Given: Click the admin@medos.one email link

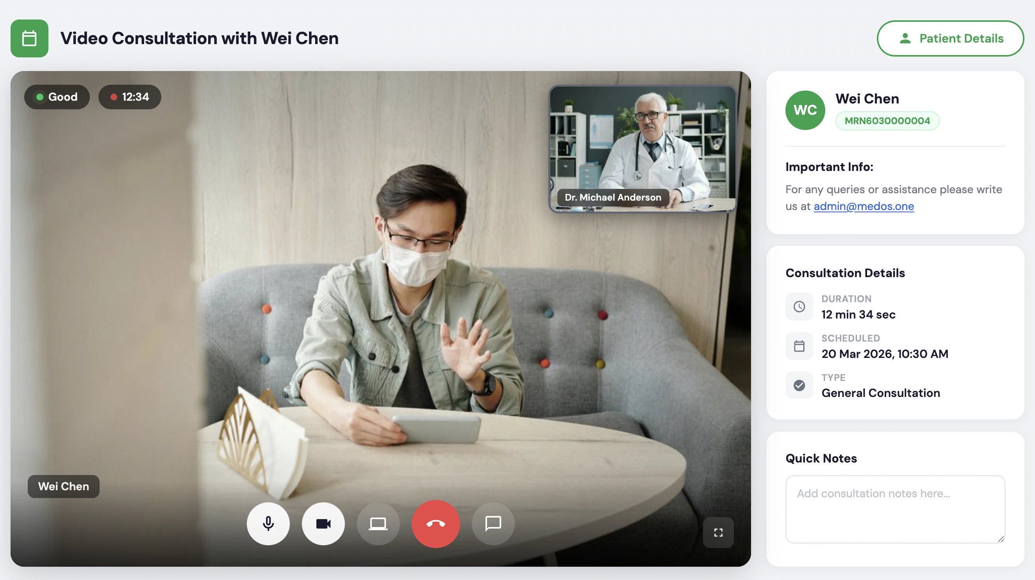Looking at the screenshot, I should pyautogui.click(x=864, y=206).
